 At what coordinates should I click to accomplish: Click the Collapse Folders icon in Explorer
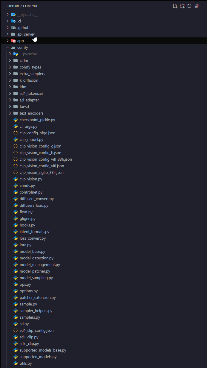[197, 6]
